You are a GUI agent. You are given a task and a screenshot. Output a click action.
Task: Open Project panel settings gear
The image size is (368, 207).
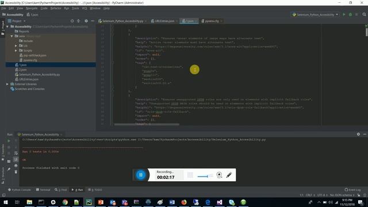(86, 21)
